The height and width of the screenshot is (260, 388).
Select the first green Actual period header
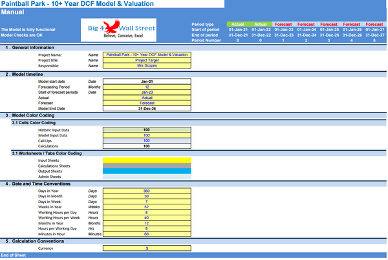(x=237, y=24)
